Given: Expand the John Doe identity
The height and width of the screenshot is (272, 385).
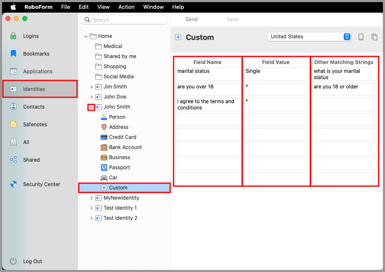Looking at the screenshot, I should [91, 97].
